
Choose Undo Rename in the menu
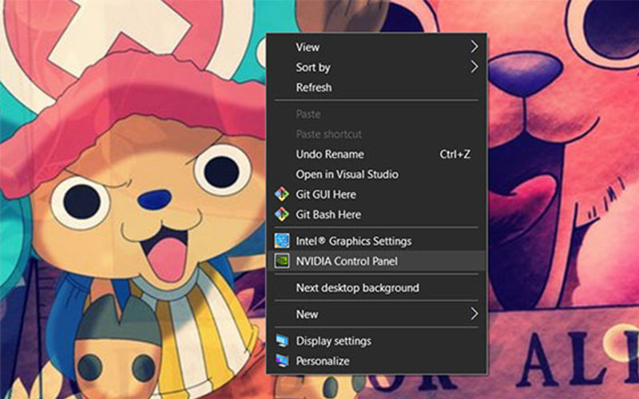329,154
